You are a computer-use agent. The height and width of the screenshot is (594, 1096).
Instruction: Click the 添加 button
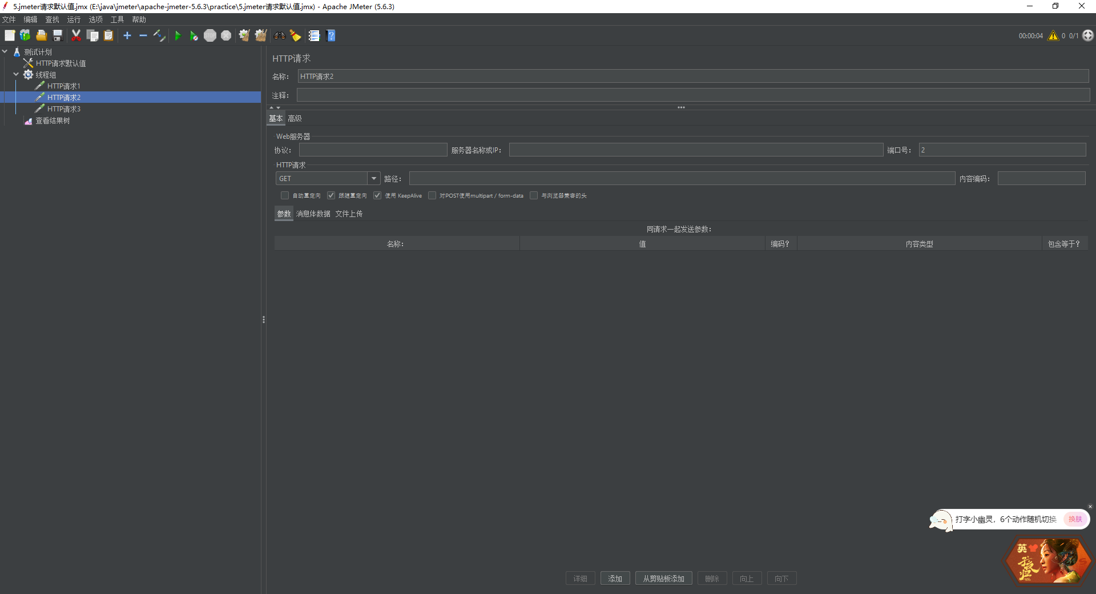point(615,579)
